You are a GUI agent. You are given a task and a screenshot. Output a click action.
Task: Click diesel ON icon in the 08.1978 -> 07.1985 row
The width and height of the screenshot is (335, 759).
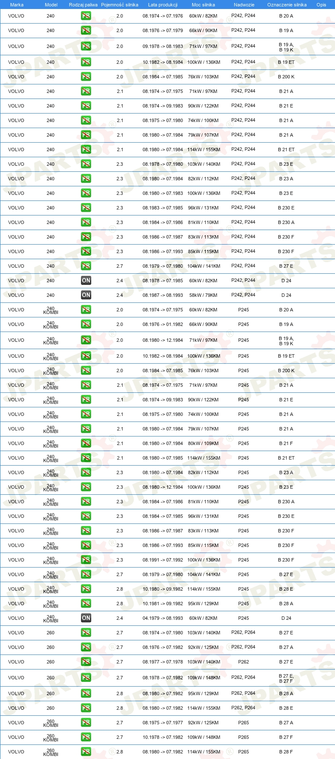tap(86, 281)
